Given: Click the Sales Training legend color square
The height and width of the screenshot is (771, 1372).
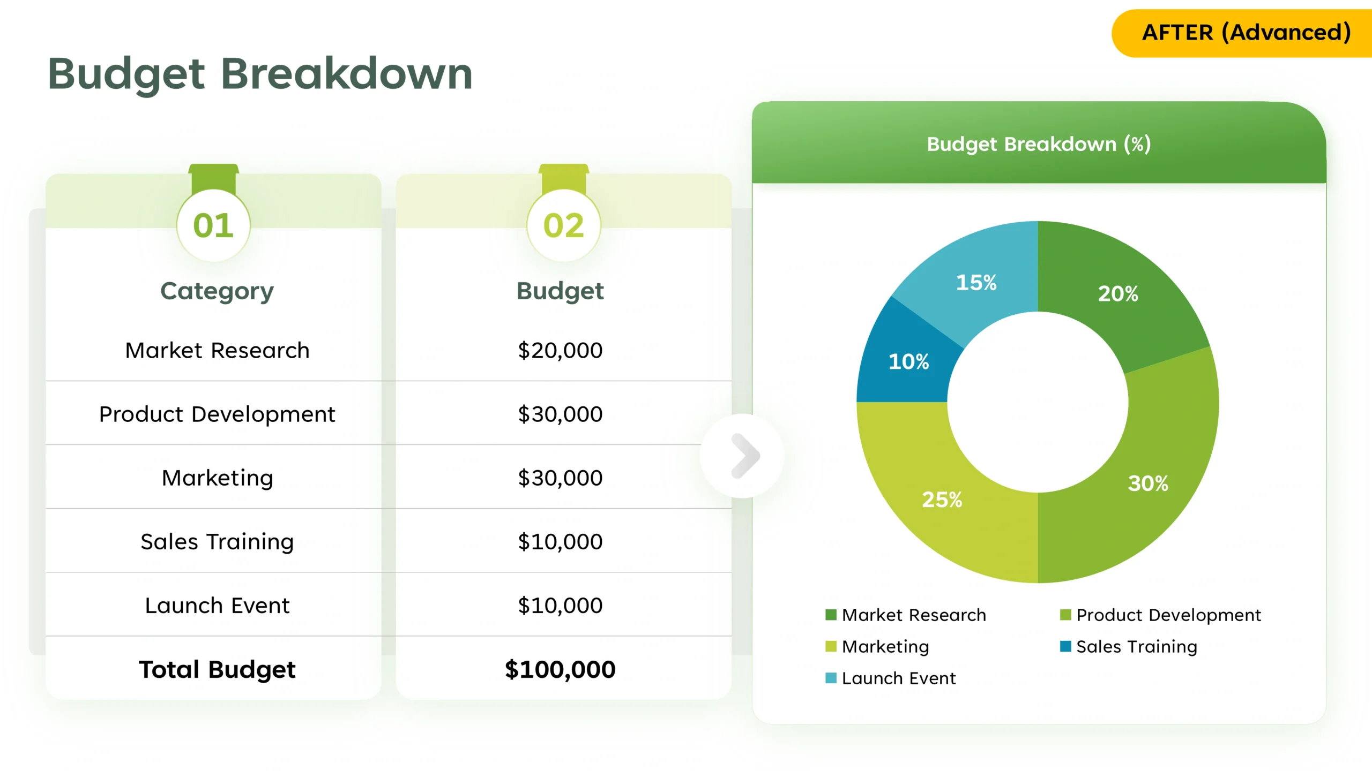Looking at the screenshot, I should pos(1065,646).
